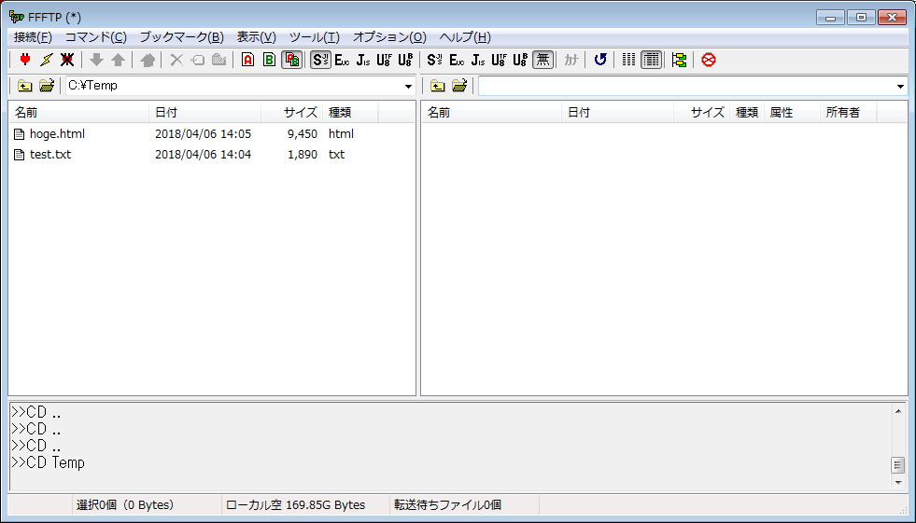Screen dimensions: 916x523
Task: Switch to list view icon
Action: point(628,60)
